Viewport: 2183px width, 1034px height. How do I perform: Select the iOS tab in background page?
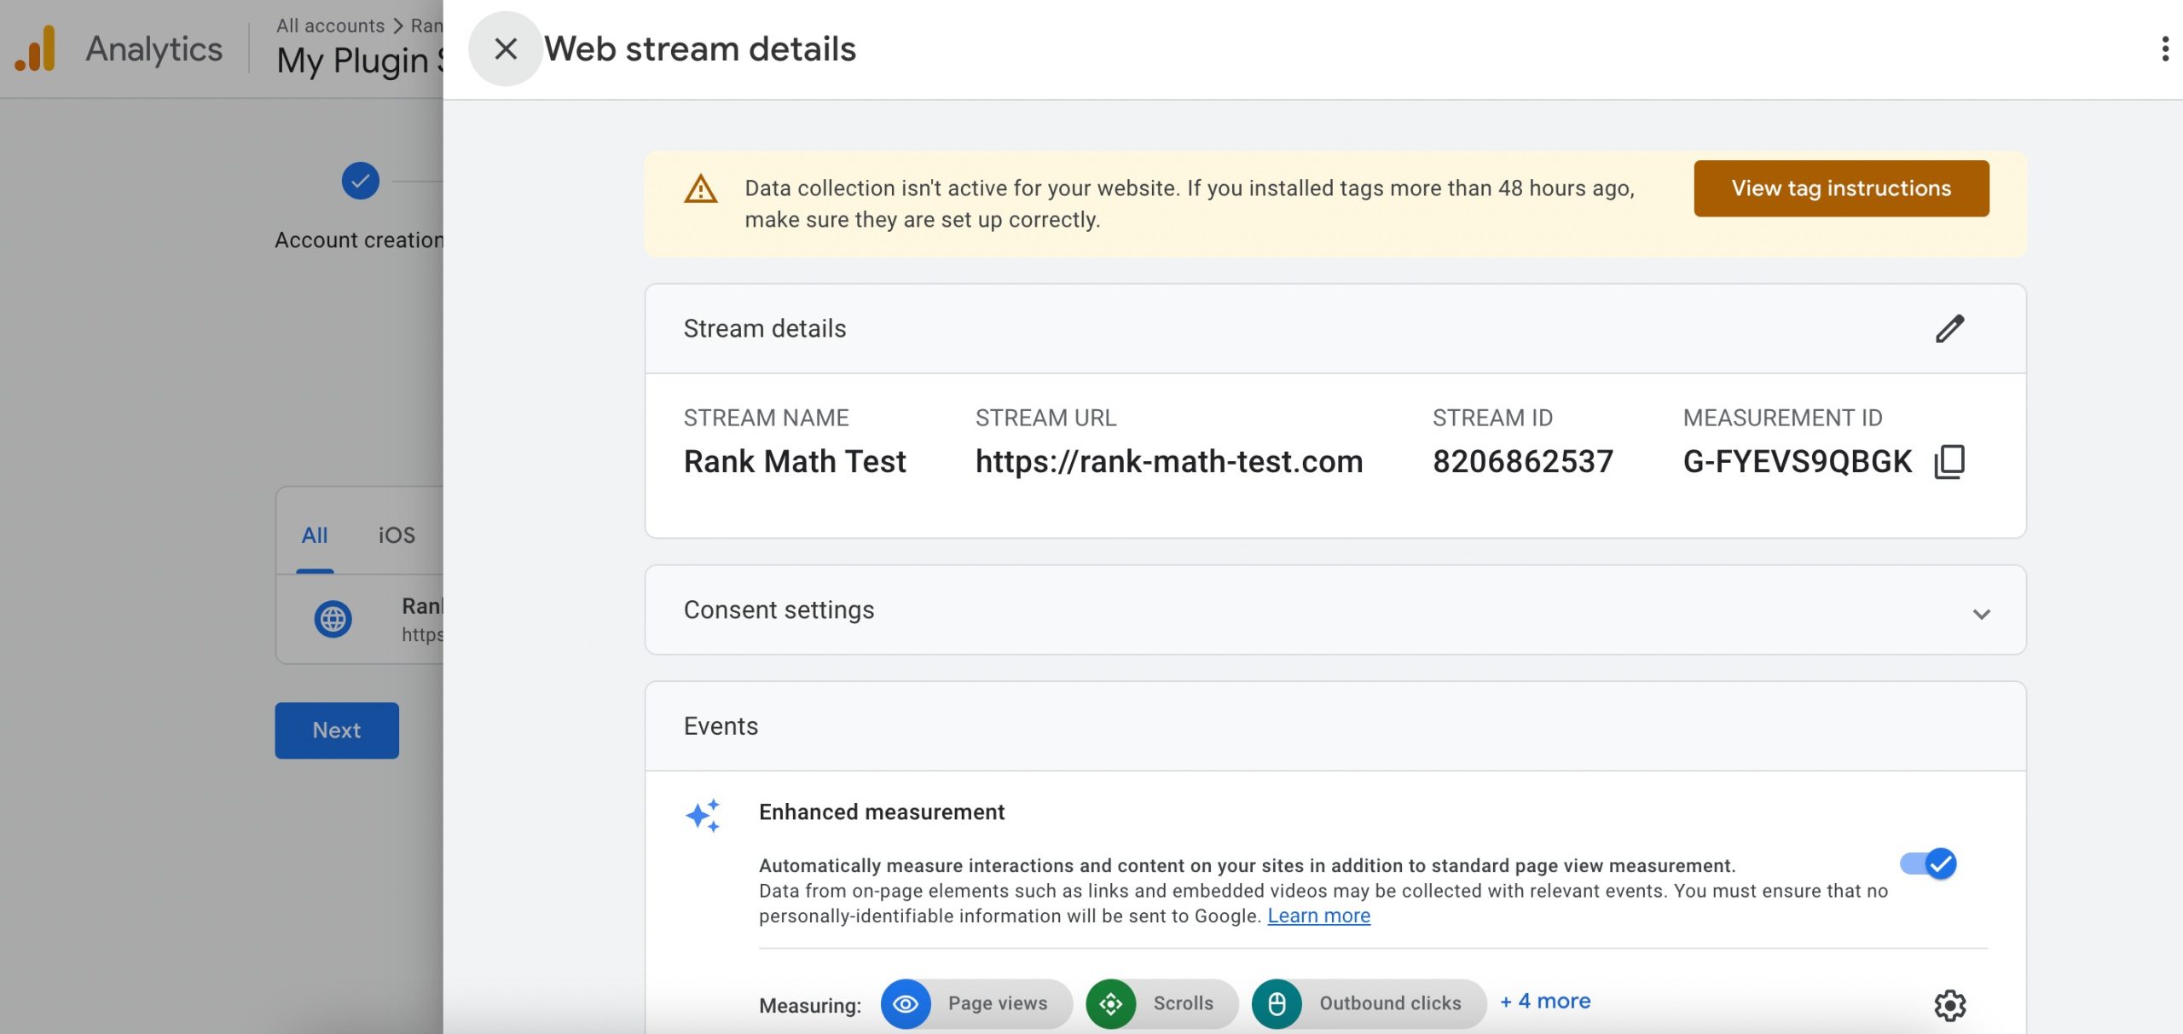coord(397,535)
